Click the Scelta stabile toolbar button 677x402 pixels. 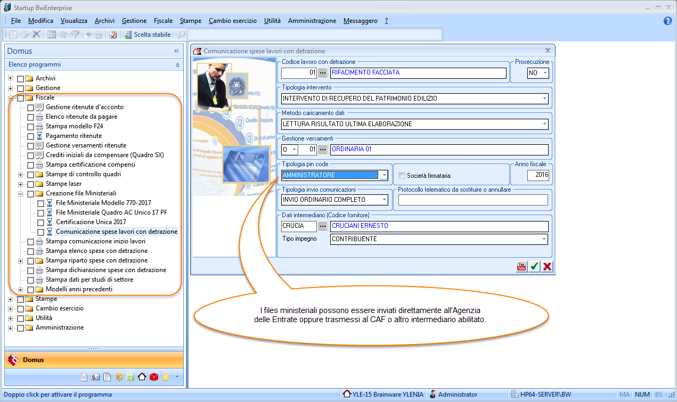(x=148, y=35)
